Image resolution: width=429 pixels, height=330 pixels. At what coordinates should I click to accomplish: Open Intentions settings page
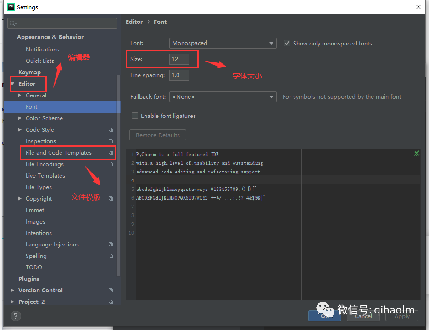tap(39, 233)
